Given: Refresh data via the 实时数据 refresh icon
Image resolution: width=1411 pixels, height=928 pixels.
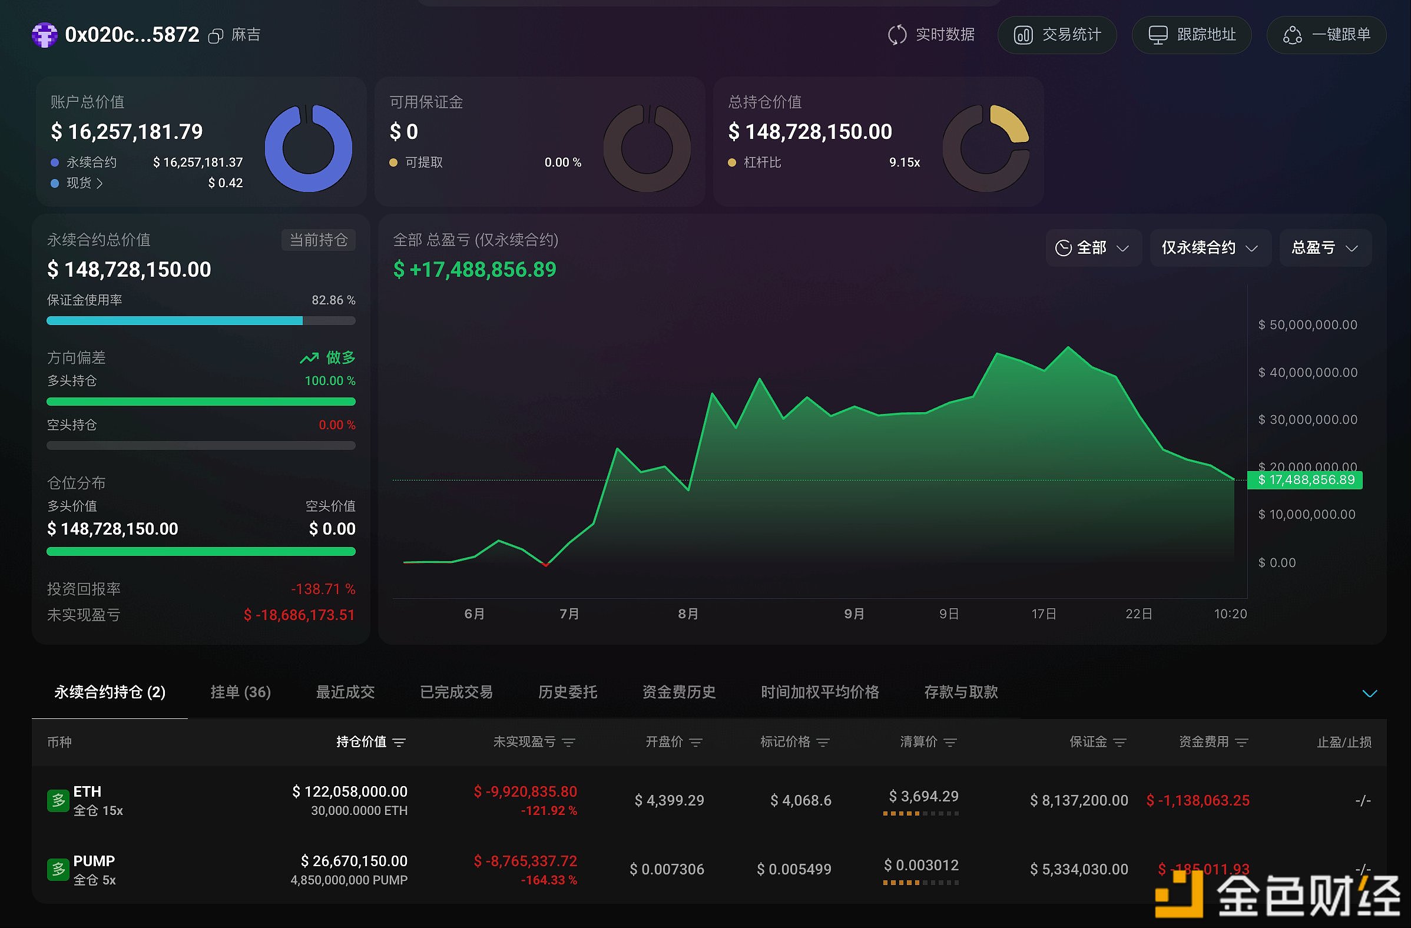Looking at the screenshot, I should [x=897, y=34].
